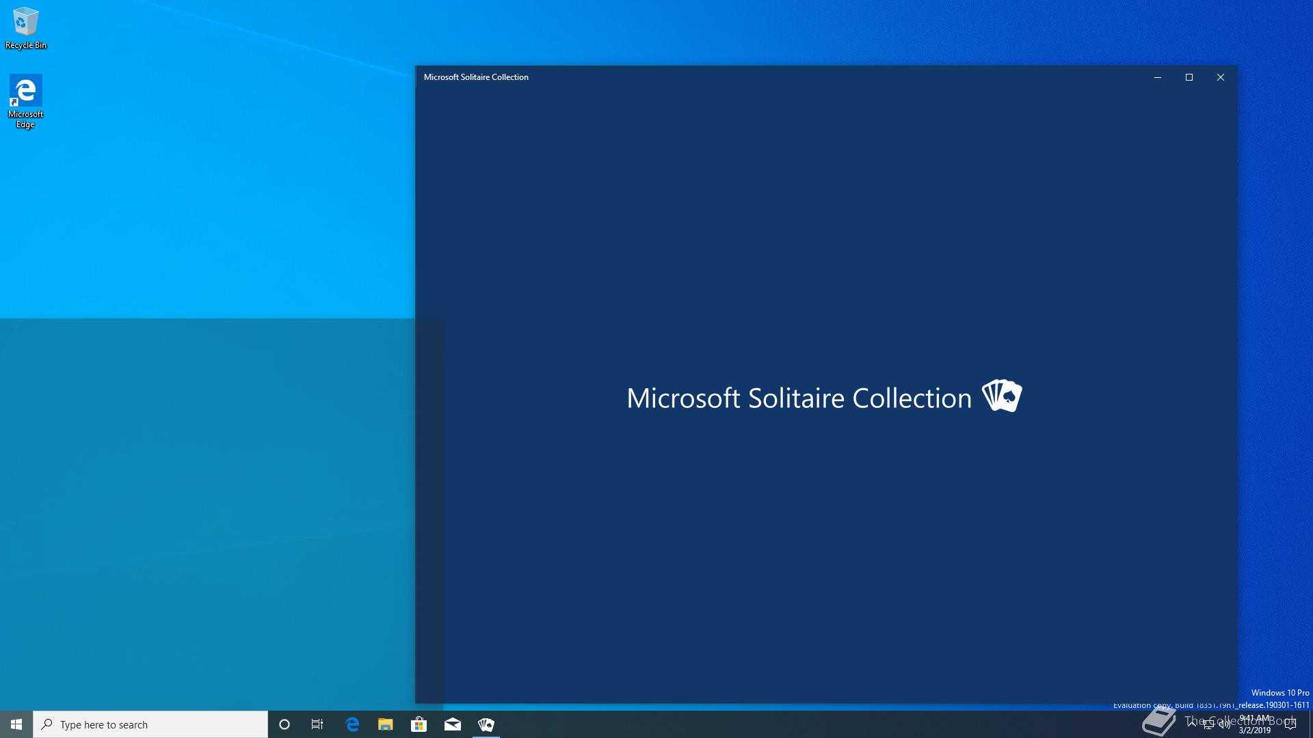Maximize the Solitaire Collection window

(1189, 77)
